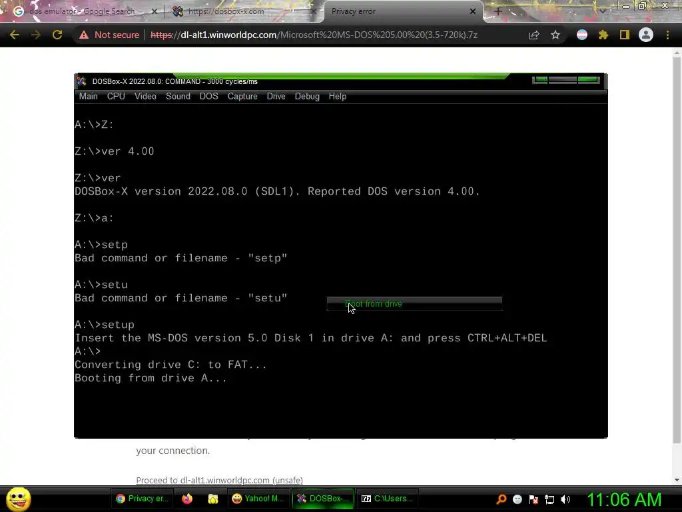The height and width of the screenshot is (512, 682).
Task: Click Proceed to dl-alt1.winworldpc.com (unsafe) link
Action: [x=220, y=480]
